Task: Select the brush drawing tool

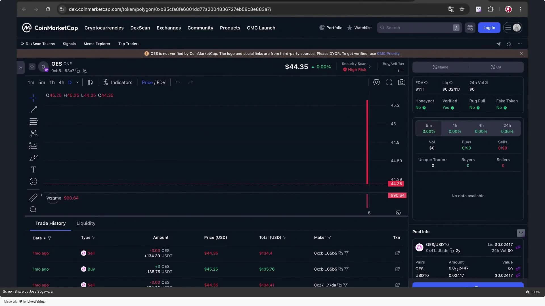Action: click(x=33, y=158)
